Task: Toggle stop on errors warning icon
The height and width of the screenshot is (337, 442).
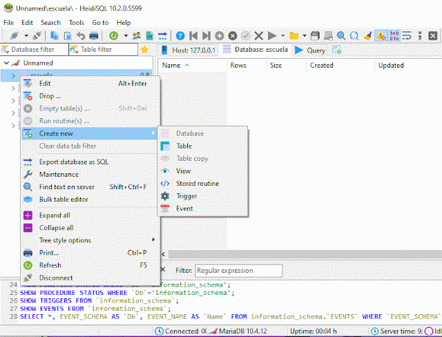Action: [x=381, y=36]
